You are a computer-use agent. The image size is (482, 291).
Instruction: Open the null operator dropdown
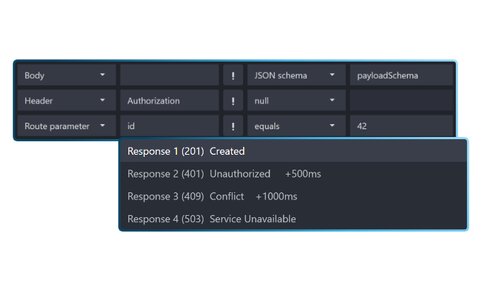(294, 101)
